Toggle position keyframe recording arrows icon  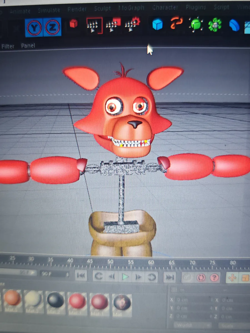[x=232, y=277]
